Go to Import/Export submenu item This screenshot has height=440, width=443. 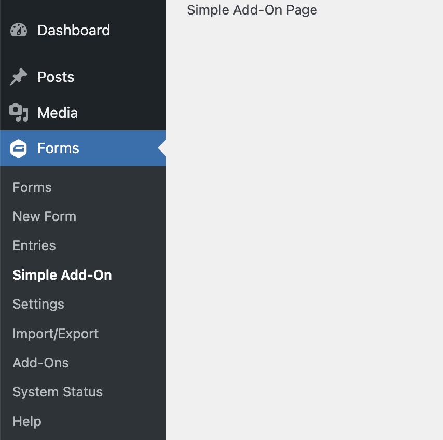pyautogui.click(x=56, y=334)
